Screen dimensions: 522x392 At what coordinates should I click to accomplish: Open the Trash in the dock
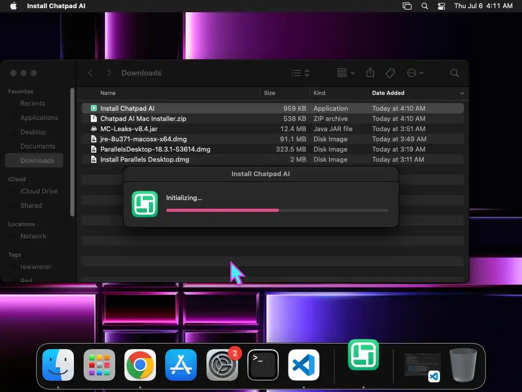click(x=463, y=364)
